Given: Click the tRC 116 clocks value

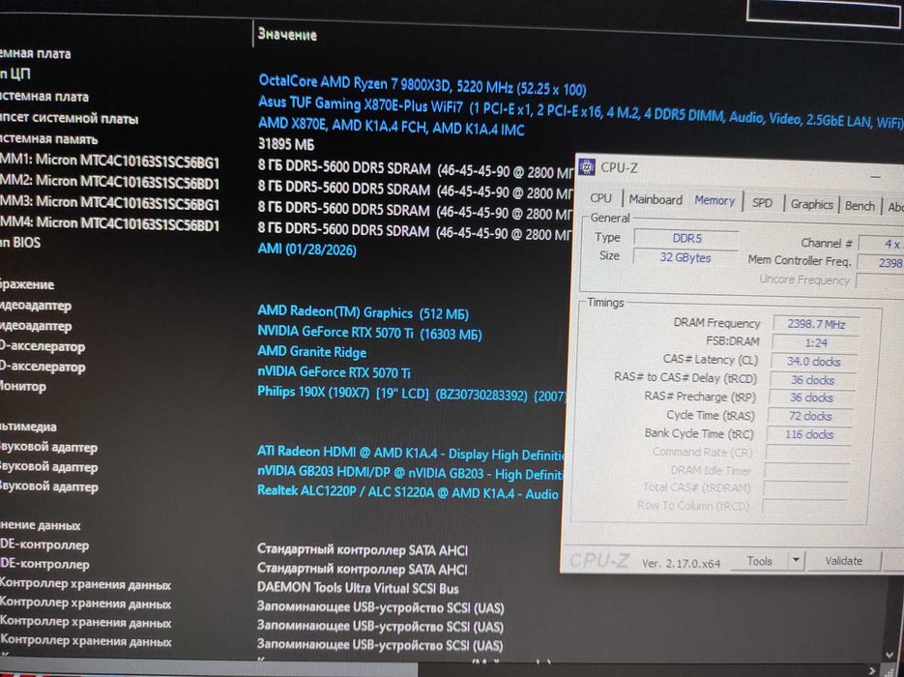Looking at the screenshot, I should [809, 435].
